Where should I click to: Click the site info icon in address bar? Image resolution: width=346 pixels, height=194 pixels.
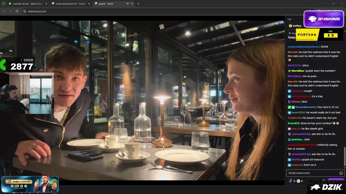[25, 11]
